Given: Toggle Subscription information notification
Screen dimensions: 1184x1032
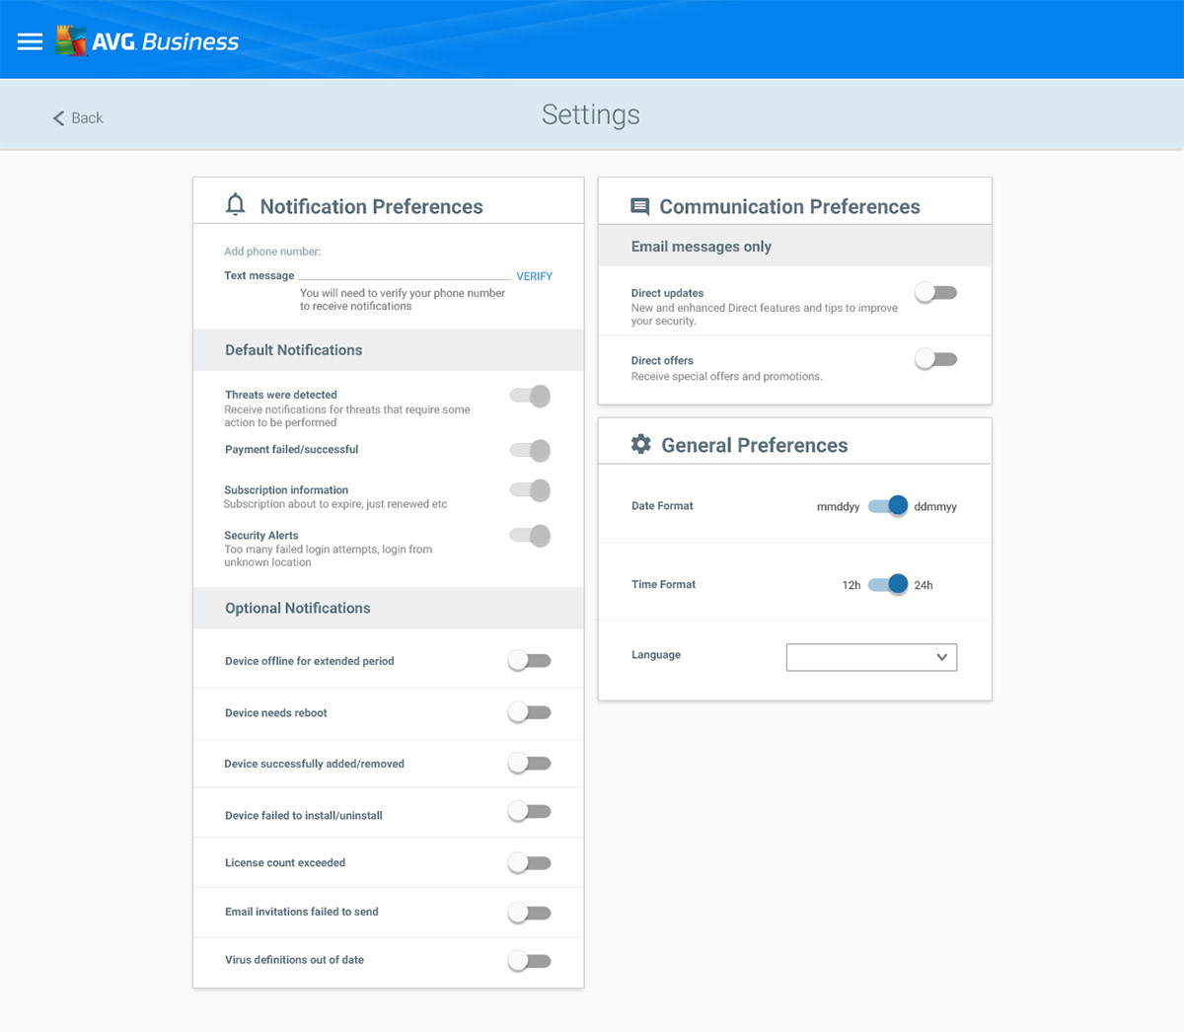Looking at the screenshot, I should click(530, 489).
